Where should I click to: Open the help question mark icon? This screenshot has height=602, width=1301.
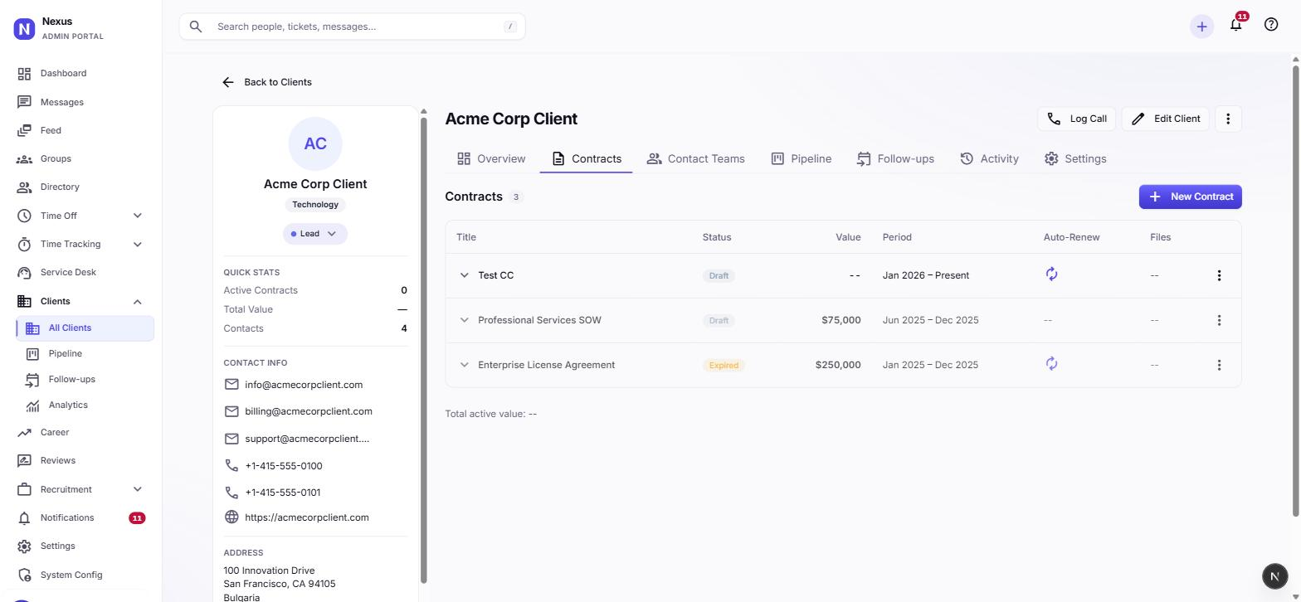click(1271, 25)
